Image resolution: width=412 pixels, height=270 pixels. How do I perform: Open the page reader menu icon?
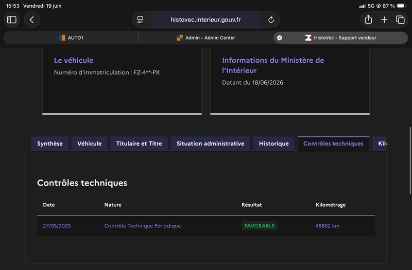click(140, 20)
